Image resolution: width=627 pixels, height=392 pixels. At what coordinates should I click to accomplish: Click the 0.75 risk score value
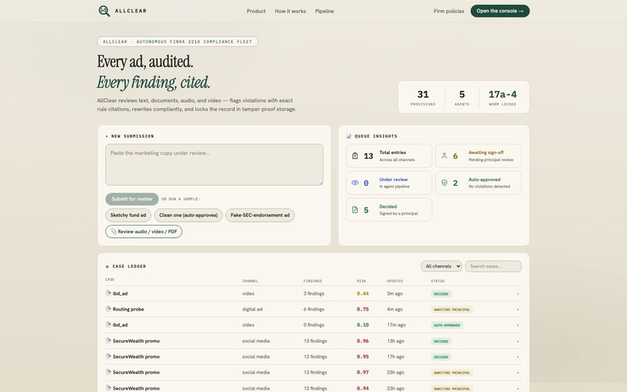363,310
